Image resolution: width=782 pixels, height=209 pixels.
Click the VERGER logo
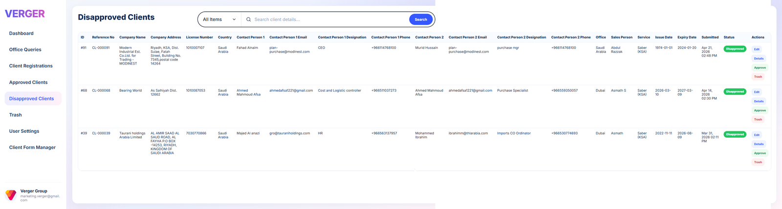click(x=25, y=14)
